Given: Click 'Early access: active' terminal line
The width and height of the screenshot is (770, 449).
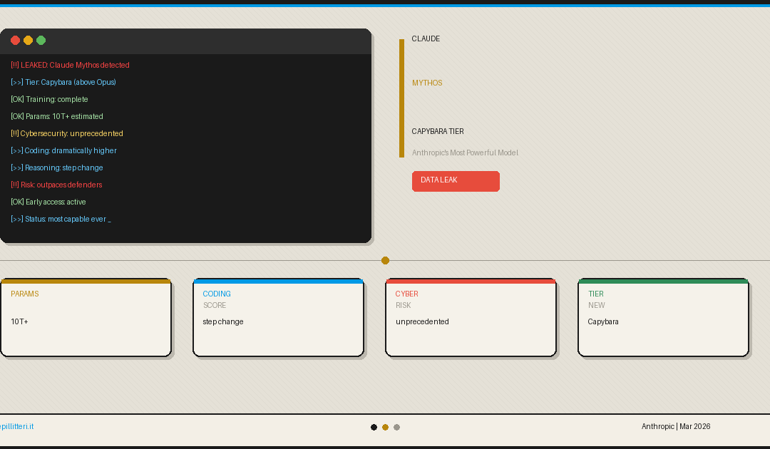Looking at the screenshot, I should point(48,202).
